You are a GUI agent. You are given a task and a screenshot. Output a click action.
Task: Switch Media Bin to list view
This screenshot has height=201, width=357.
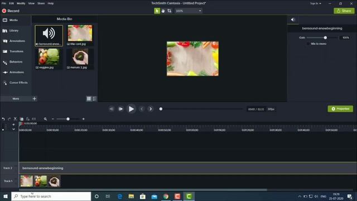tap(94, 99)
